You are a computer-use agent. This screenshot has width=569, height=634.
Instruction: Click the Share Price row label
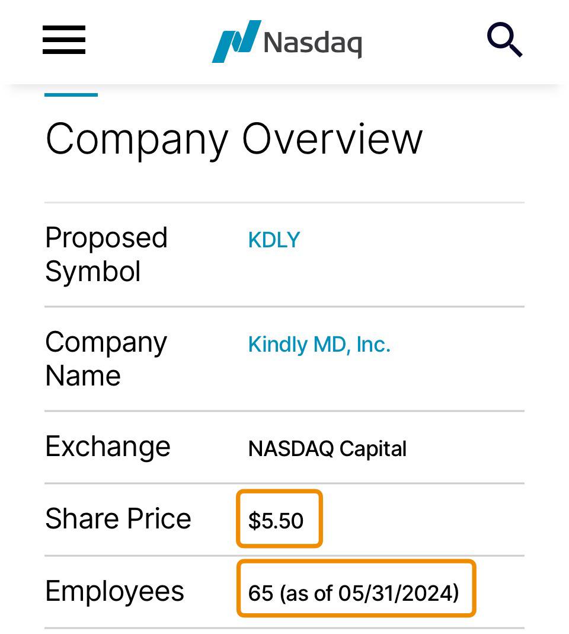pos(118,518)
